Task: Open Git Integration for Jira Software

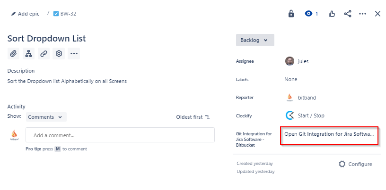Action: tap(329, 134)
